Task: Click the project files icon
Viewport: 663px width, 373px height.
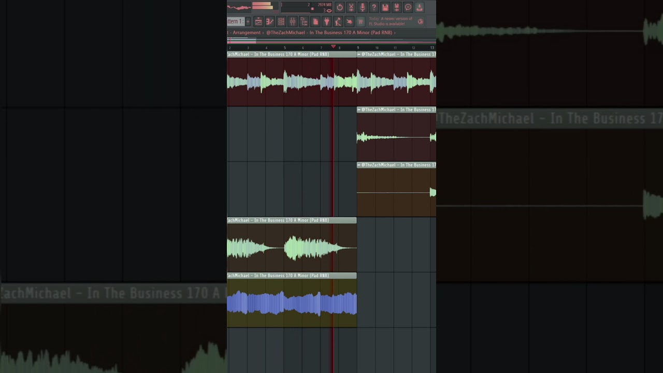Action: click(315, 21)
